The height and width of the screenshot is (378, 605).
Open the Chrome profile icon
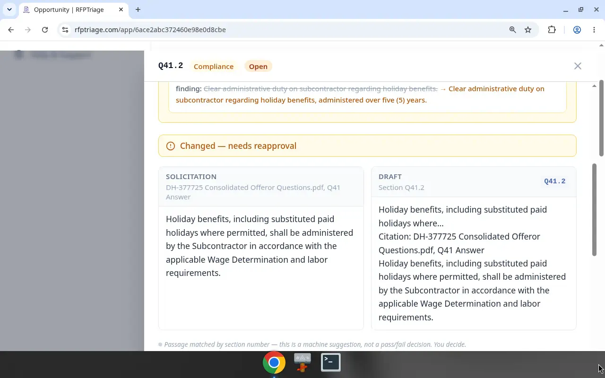point(577,30)
